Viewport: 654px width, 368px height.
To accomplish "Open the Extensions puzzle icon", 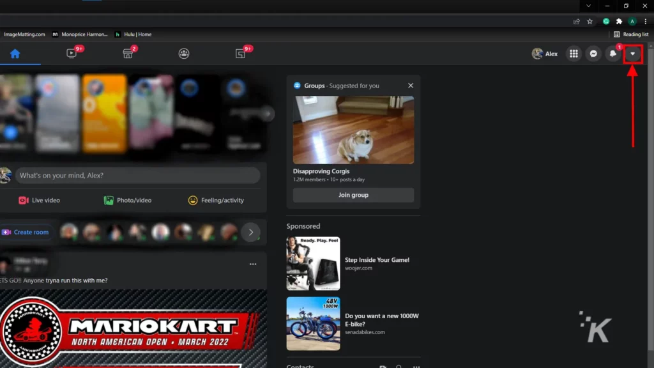I will pyautogui.click(x=620, y=21).
